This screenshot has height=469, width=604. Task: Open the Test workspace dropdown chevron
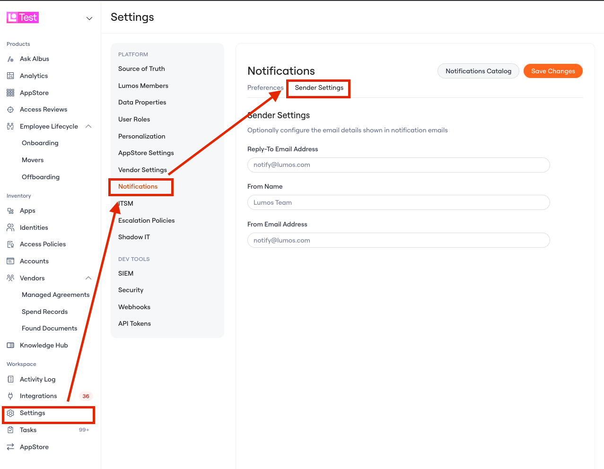[89, 18]
